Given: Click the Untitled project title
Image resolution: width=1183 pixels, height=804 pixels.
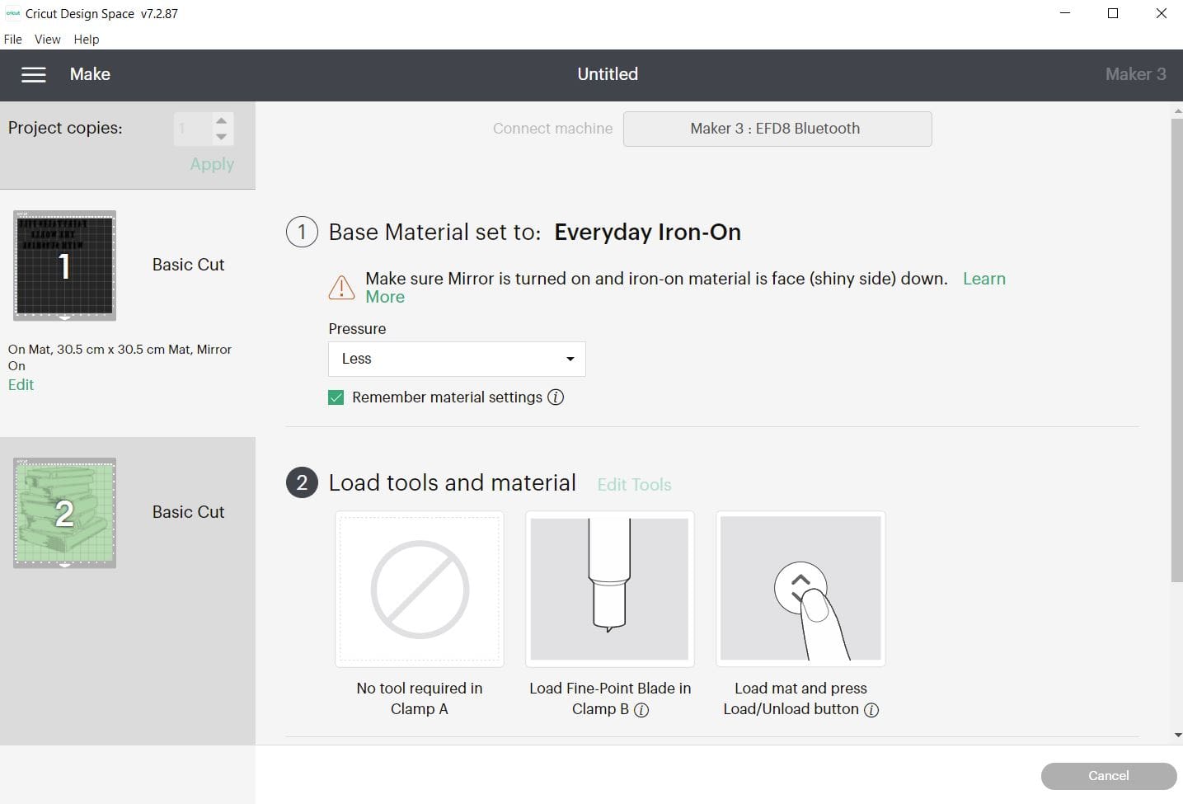Looking at the screenshot, I should pos(608,74).
